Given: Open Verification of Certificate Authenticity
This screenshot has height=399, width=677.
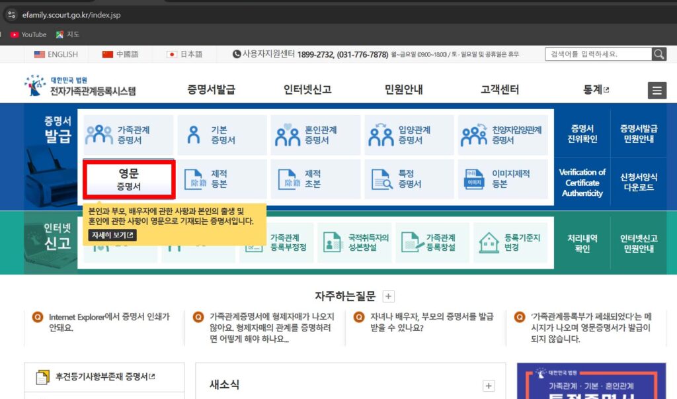Looking at the screenshot, I should [582, 183].
